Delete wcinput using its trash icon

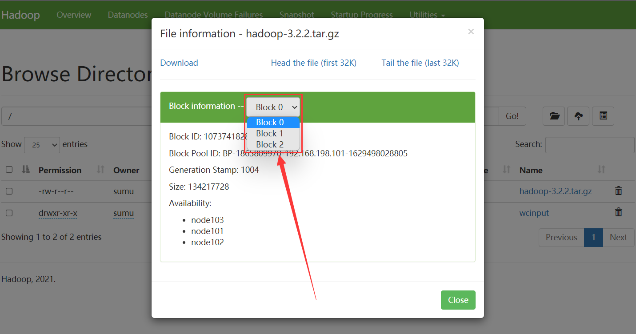618,212
